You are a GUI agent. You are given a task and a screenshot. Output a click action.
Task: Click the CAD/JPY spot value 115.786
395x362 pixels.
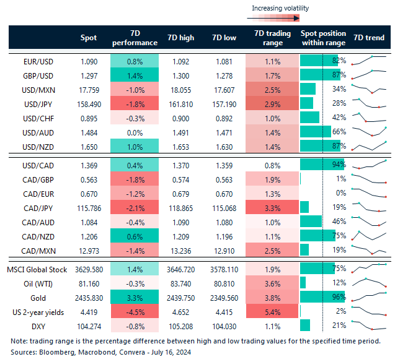tap(89, 207)
